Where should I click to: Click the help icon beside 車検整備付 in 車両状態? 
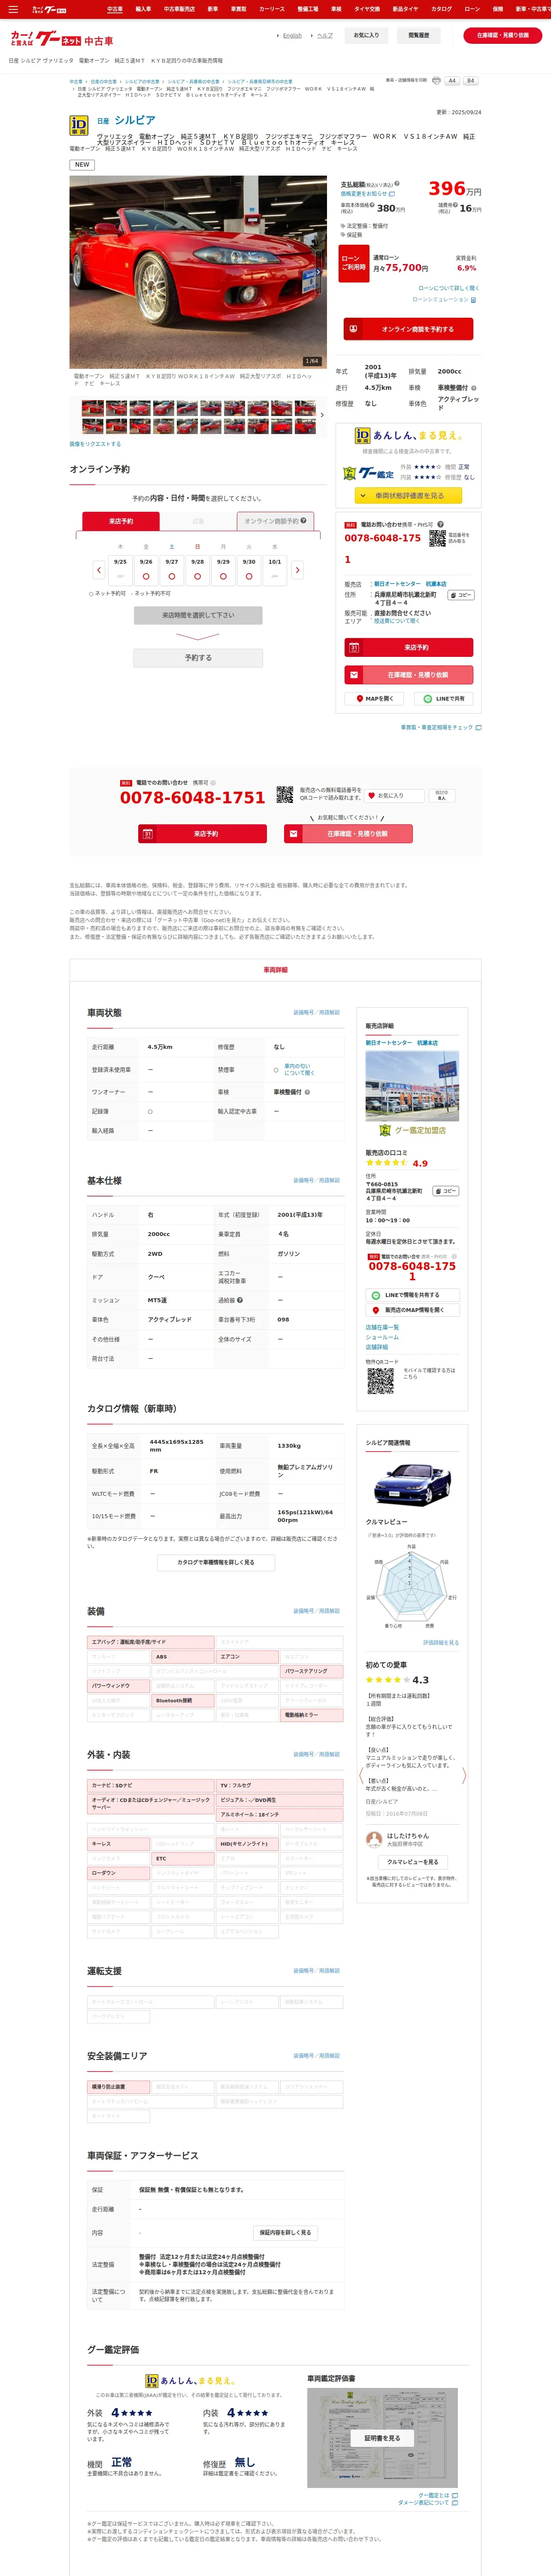click(x=307, y=1092)
